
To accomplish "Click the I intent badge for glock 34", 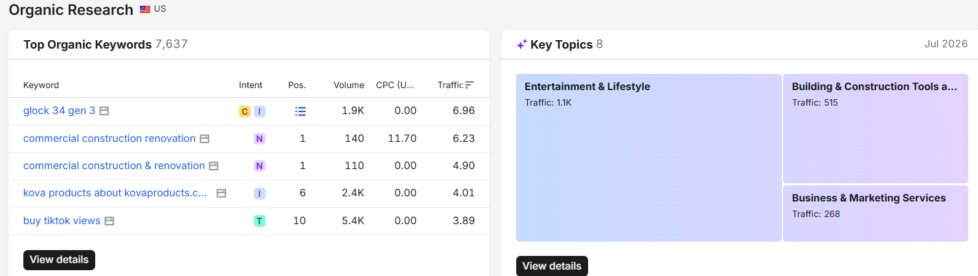I will (260, 111).
